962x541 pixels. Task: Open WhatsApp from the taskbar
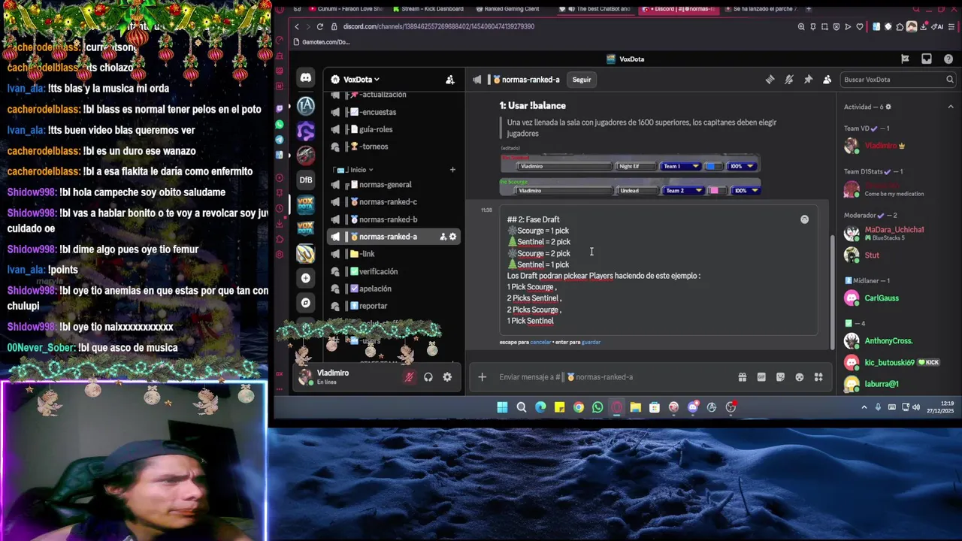click(x=597, y=407)
